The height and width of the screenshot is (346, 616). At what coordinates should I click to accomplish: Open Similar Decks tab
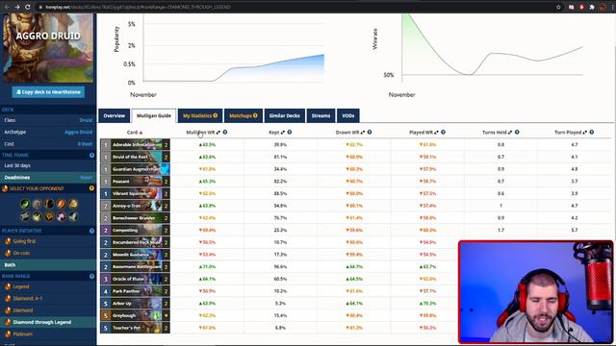pos(285,115)
